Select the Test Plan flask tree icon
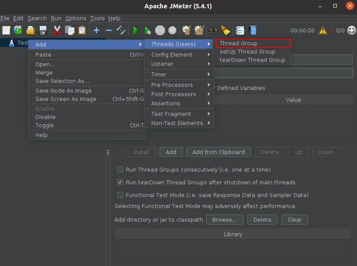Viewport: 357px width, 266px height. pos(11,43)
